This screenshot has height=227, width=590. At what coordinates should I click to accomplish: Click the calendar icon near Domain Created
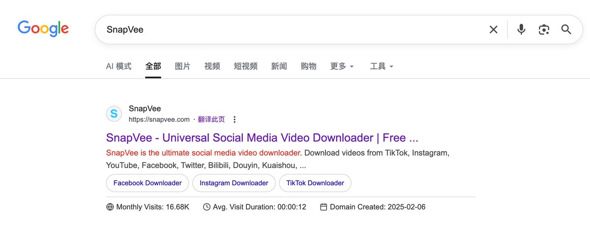[324, 207]
